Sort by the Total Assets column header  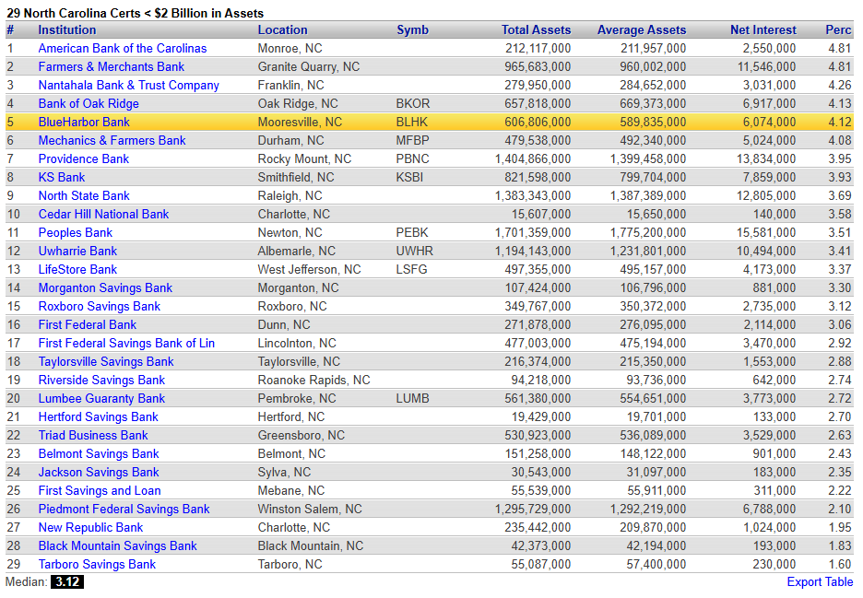[536, 30]
